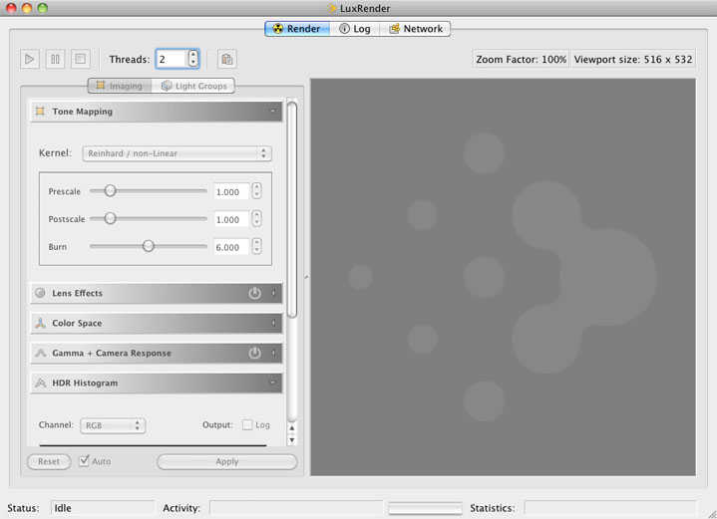Click the Idle status field

[x=103, y=508]
